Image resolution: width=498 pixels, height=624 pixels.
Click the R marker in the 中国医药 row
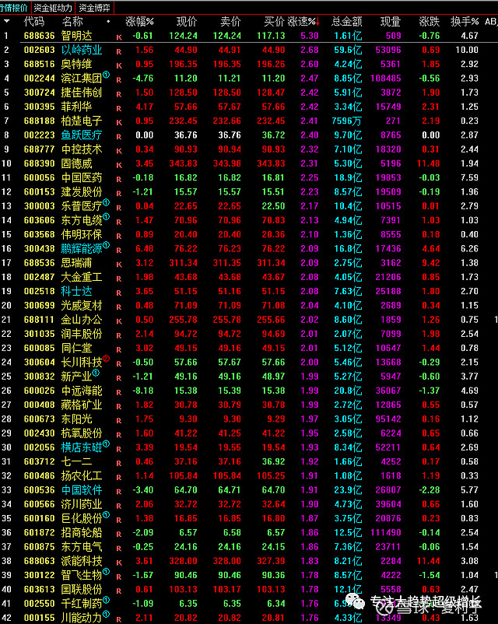pos(119,180)
